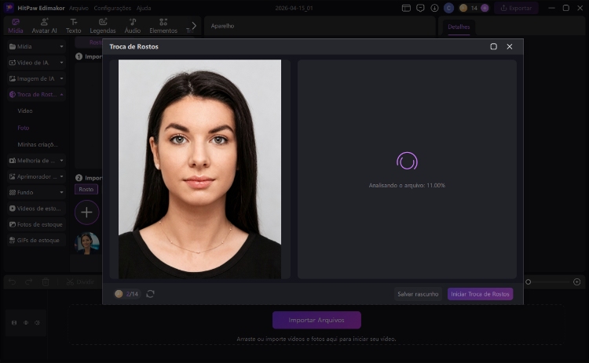This screenshot has width=589, height=363.
Task: Open the Arquivo menu
Action: 79,8
